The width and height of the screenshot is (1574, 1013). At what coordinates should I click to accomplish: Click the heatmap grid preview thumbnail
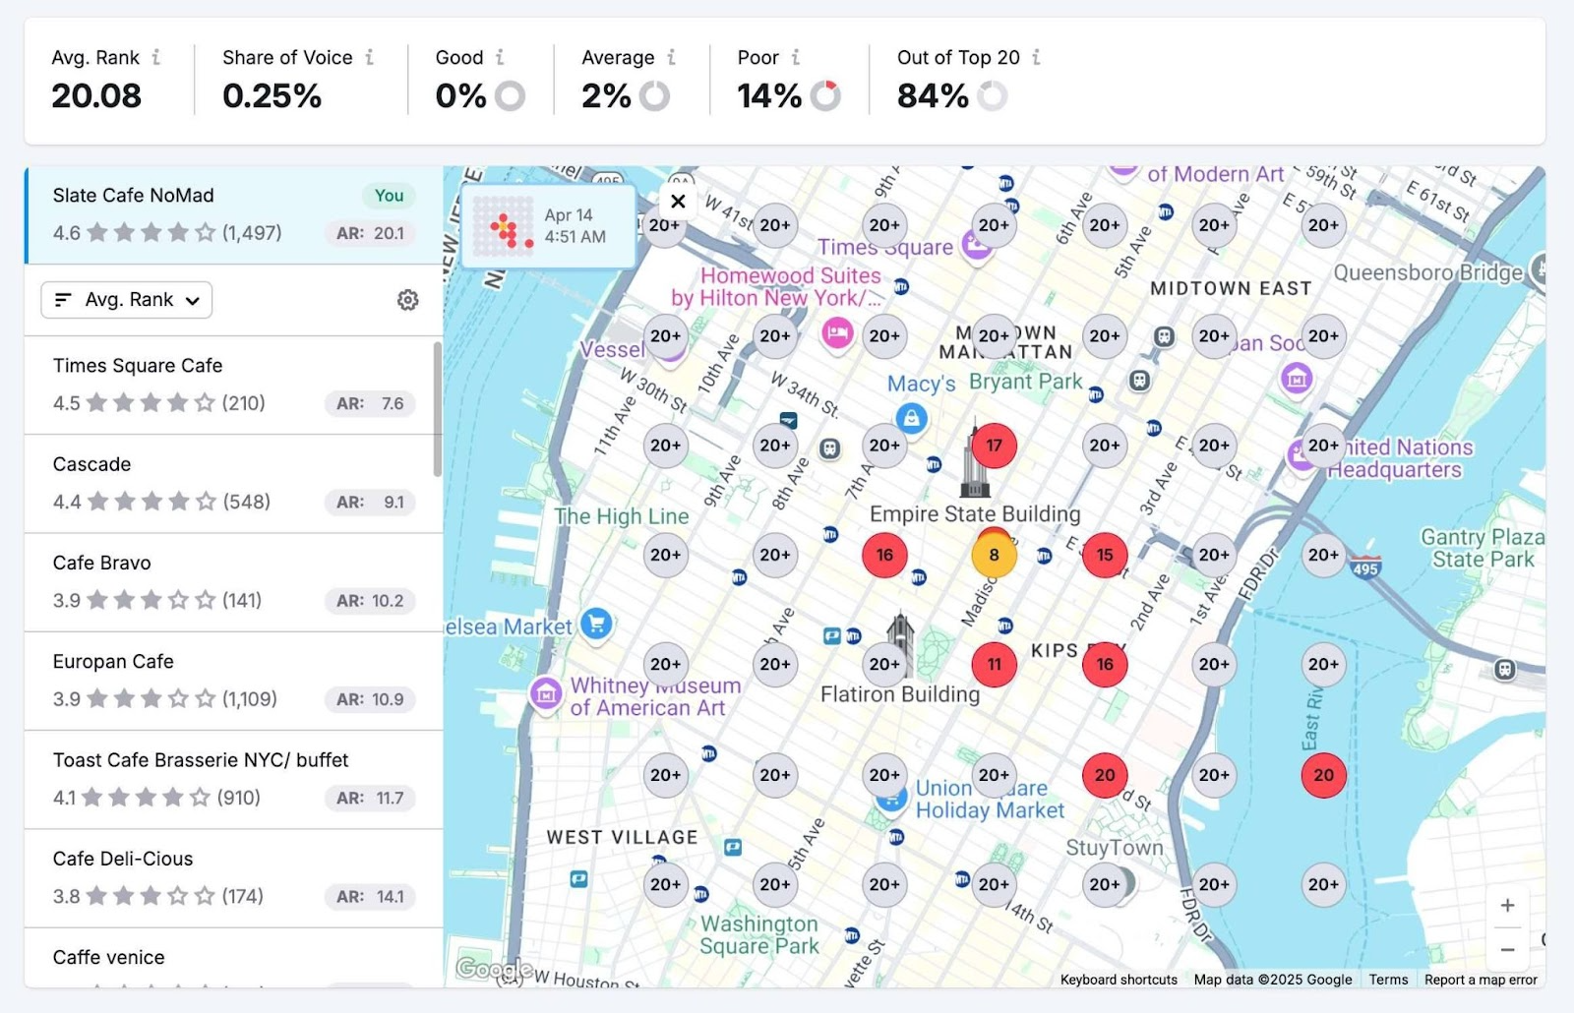(x=504, y=226)
